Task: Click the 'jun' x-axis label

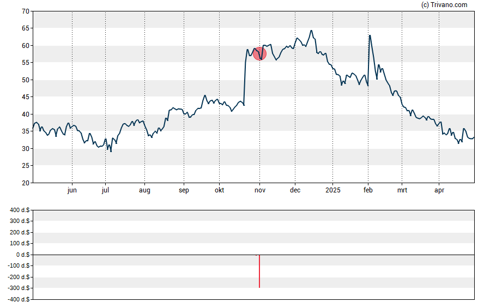Action: 72,190
